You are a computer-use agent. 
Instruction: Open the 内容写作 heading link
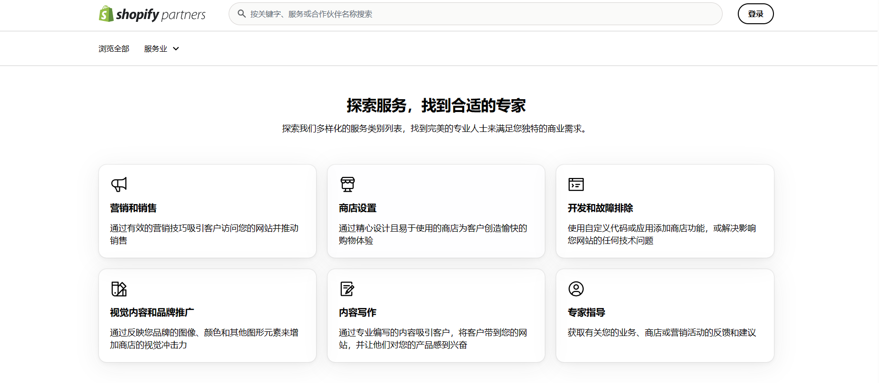357,312
